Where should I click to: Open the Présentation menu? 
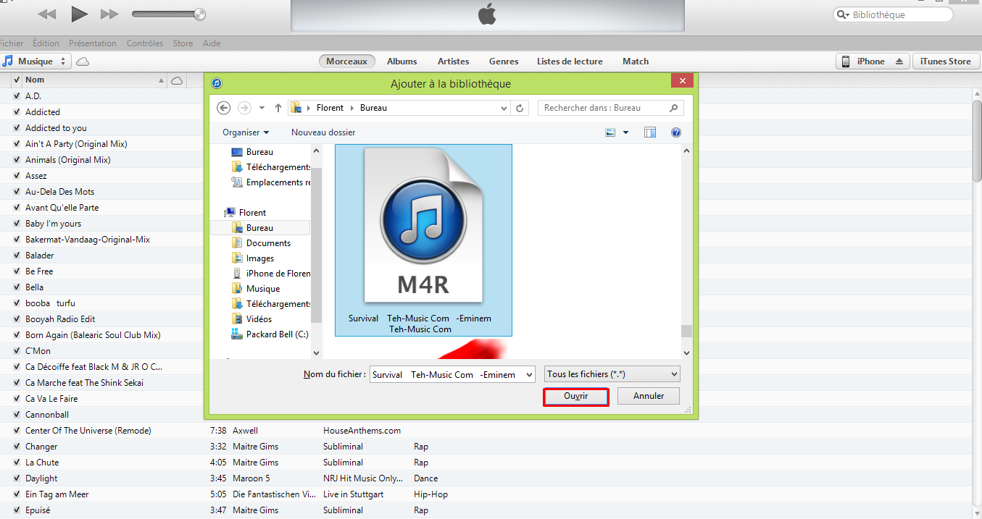93,43
